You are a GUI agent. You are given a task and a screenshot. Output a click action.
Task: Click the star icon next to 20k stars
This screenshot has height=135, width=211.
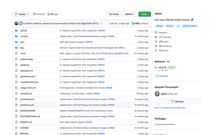156,42
